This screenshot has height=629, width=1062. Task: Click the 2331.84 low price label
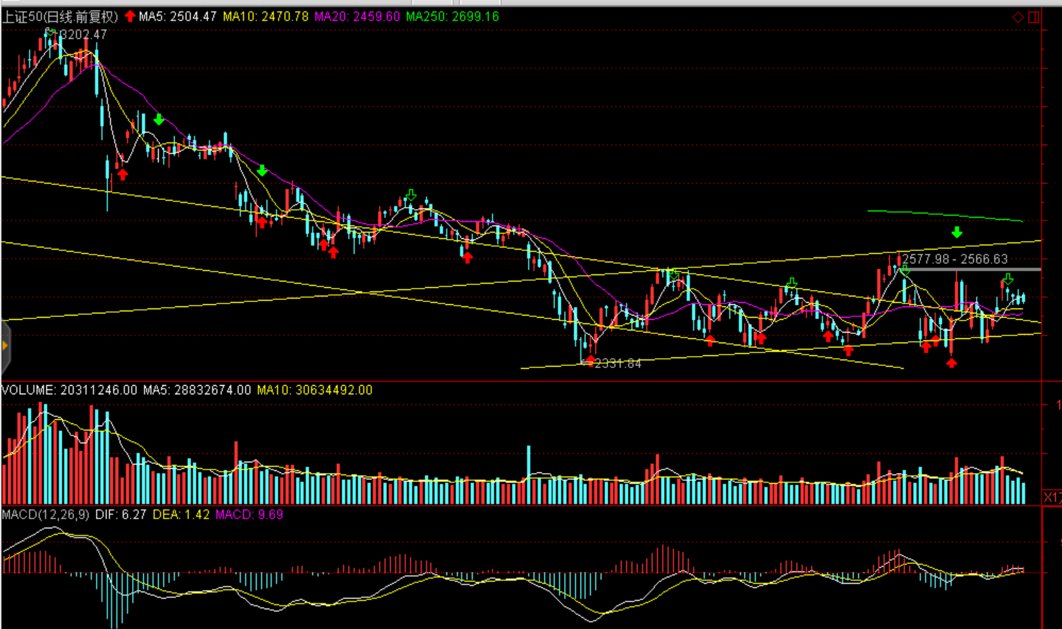pos(617,364)
